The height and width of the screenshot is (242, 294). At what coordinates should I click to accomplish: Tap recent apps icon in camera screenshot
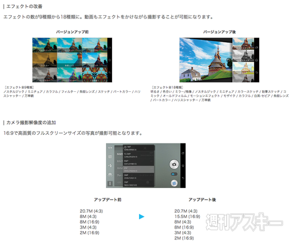click(183, 153)
